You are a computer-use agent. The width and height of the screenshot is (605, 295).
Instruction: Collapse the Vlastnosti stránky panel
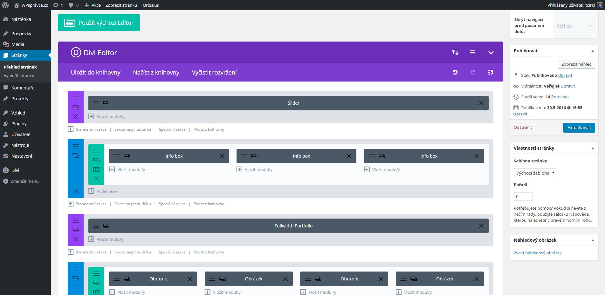pyautogui.click(x=593, y=148)
